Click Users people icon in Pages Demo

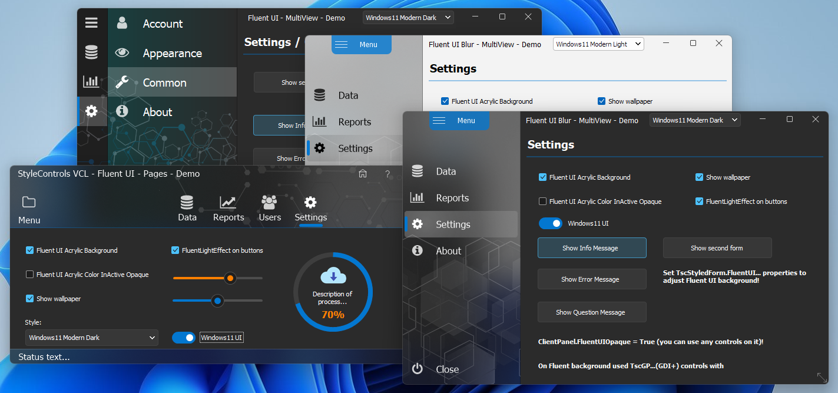pos(269,202)
